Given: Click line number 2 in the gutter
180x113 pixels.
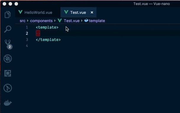Looking at the screenshot, I should (27, 33).
